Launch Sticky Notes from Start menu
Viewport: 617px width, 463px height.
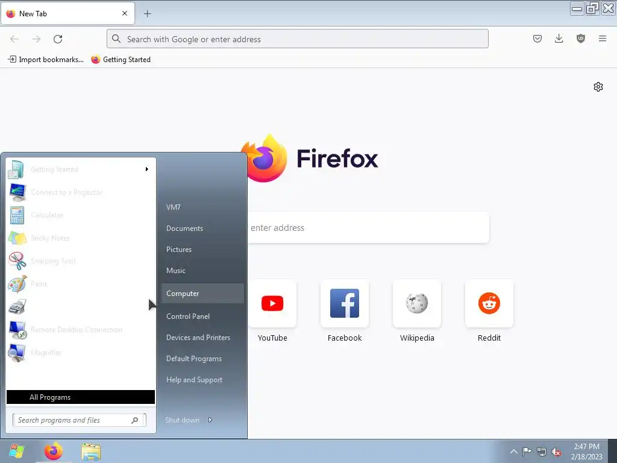point(81,238)
